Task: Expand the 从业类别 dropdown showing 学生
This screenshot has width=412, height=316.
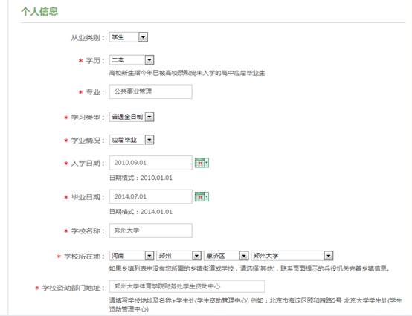Action: click(129, 37)
